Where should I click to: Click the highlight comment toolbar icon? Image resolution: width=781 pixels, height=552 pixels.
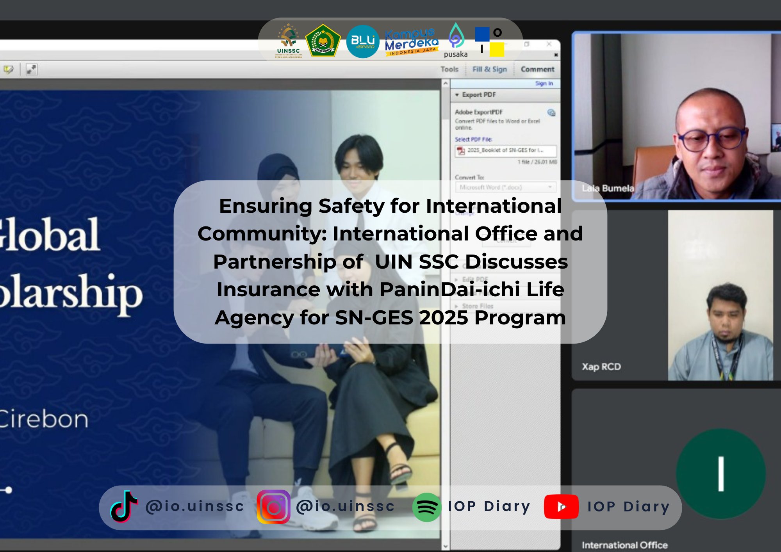pyautogui.click(x=9, y=69)
